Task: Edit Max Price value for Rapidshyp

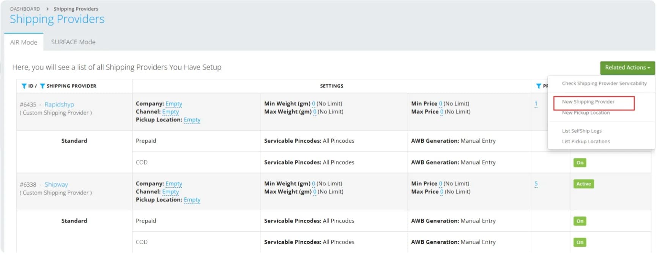Action: pyautogui.click(x=441, y=112)
